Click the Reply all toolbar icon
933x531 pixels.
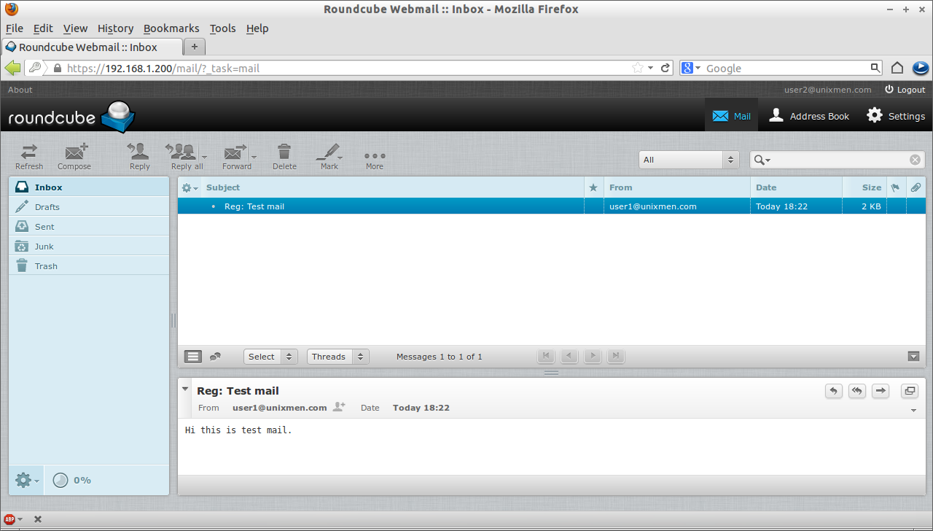click(x=182, y=156)
